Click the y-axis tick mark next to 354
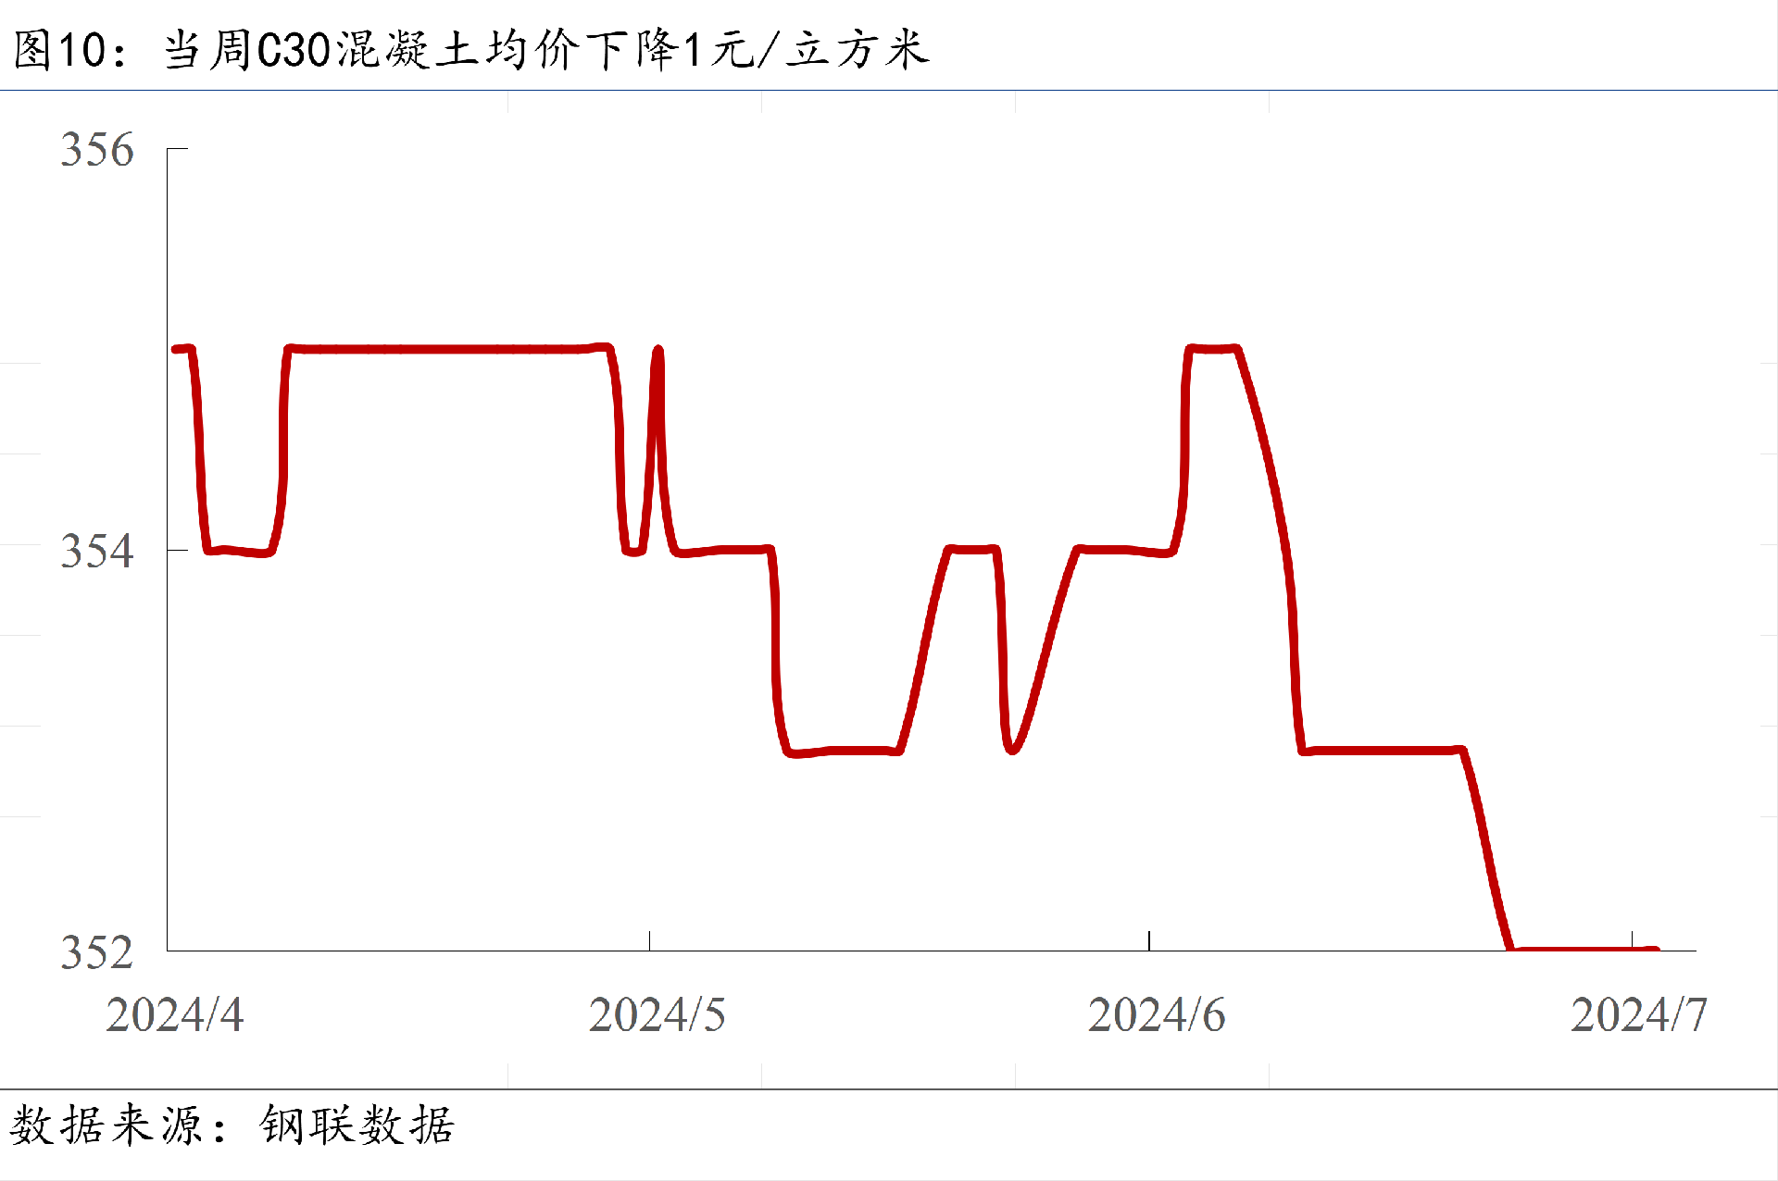 pyautogui.click(x=177, y=551)
